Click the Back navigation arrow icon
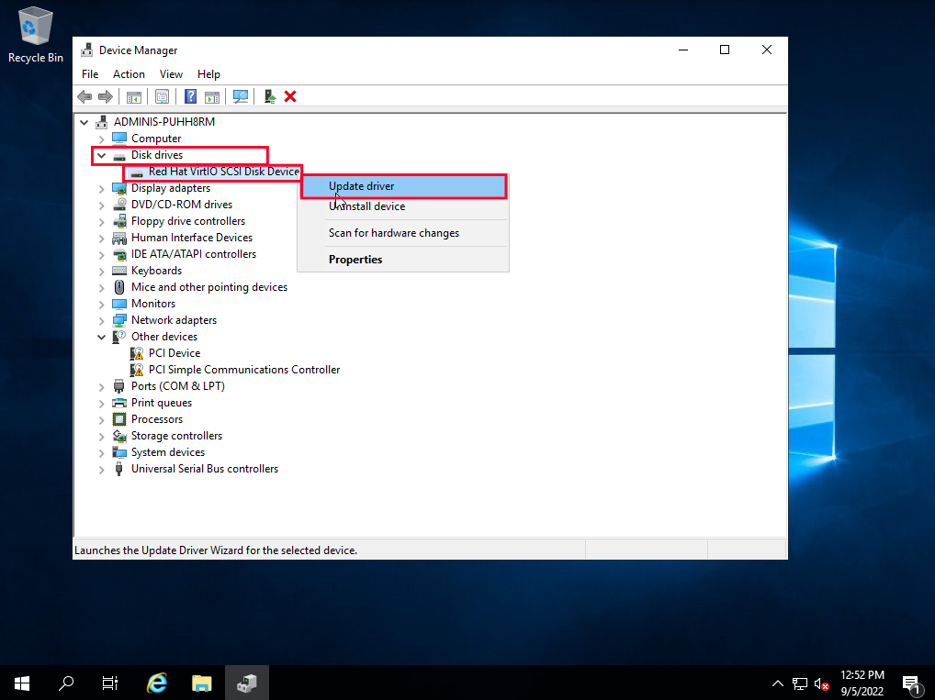The image size is (935, 700). click(x=84, y=96)
